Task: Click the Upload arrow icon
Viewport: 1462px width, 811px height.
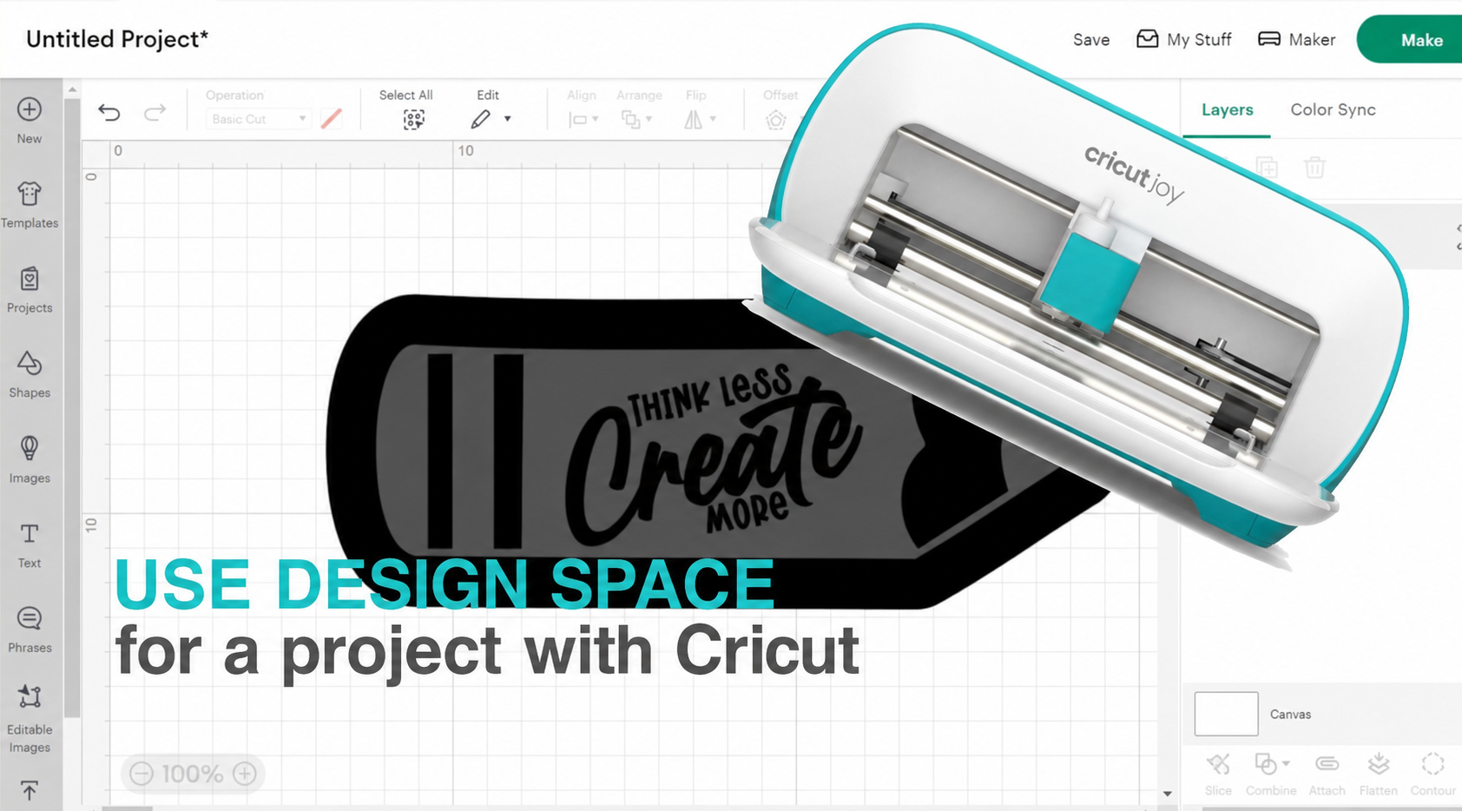Action: pos(30,790)
